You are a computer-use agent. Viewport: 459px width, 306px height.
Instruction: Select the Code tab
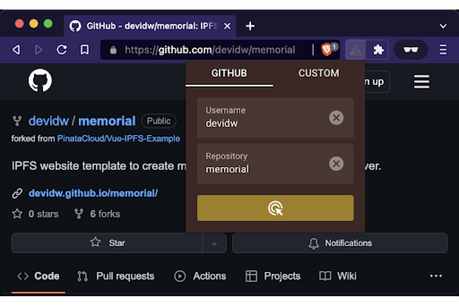point(38,276)
